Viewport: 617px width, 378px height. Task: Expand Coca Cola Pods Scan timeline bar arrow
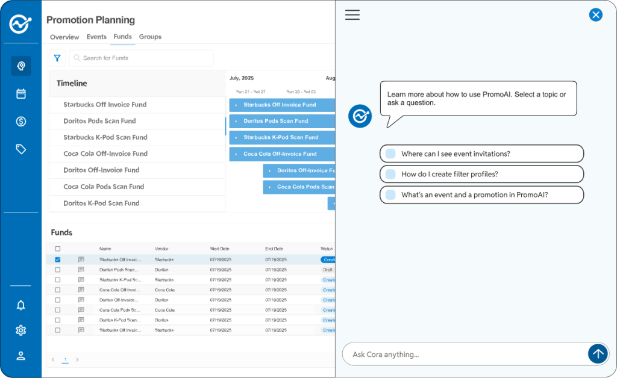[x=269, y=187]
